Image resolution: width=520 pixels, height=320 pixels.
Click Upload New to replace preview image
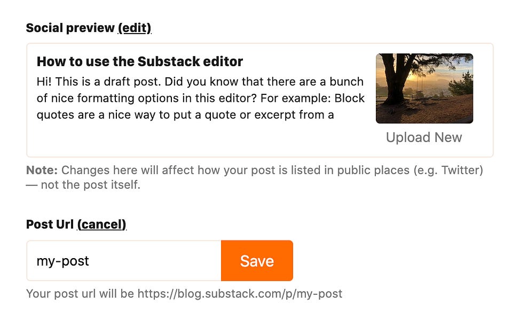[x=423, y=137]
